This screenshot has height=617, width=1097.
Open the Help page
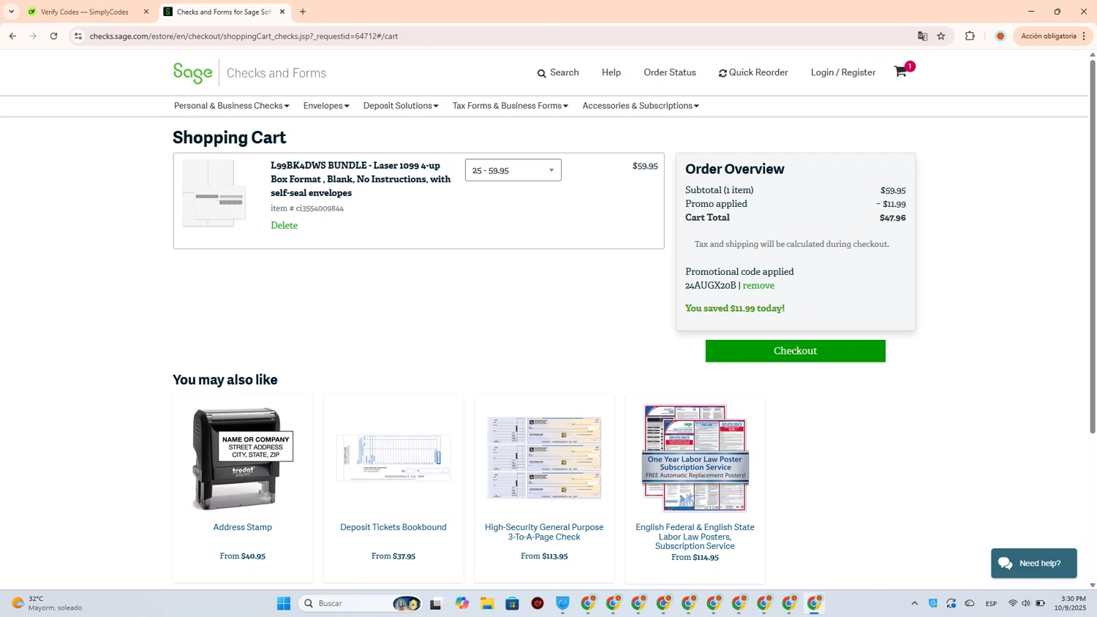coord(611,72)
